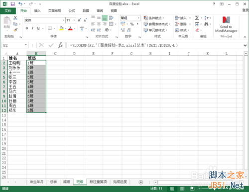Open the 总表 sheet tab
The image size is (249, 192).
click(x=53, y=182)
